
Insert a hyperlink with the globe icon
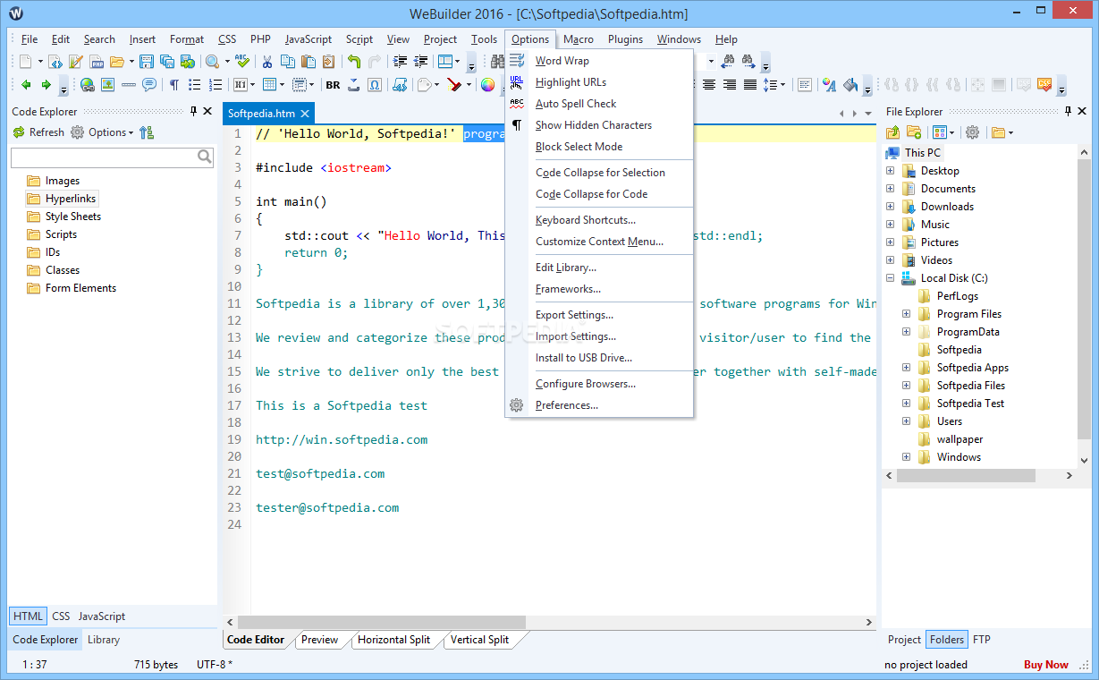[x=87, y=85]
